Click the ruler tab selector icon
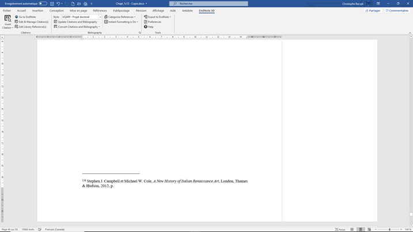 [2, 37]
